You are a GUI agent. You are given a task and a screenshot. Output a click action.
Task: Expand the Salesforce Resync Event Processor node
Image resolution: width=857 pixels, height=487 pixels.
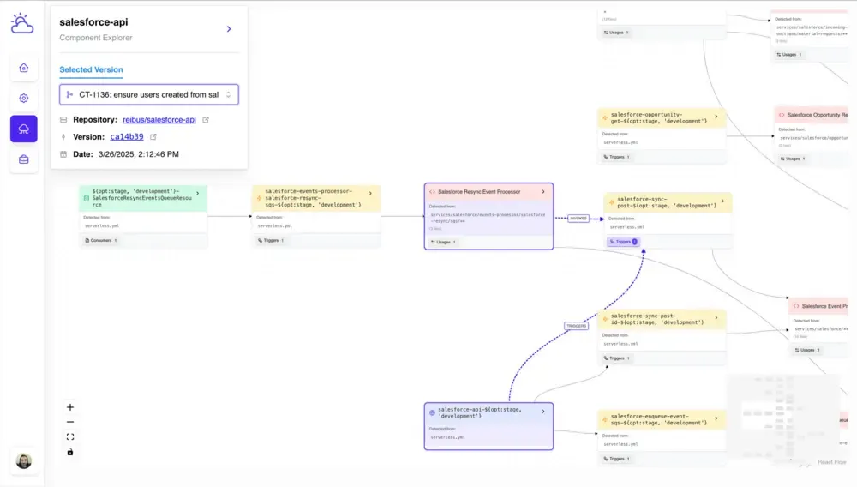pyautogui.click(x=543, y=192)
